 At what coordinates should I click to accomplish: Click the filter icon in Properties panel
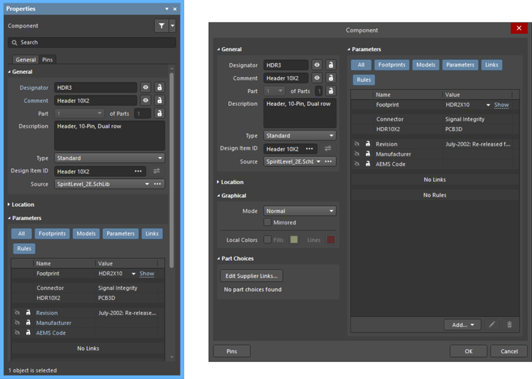pos(161,26)
